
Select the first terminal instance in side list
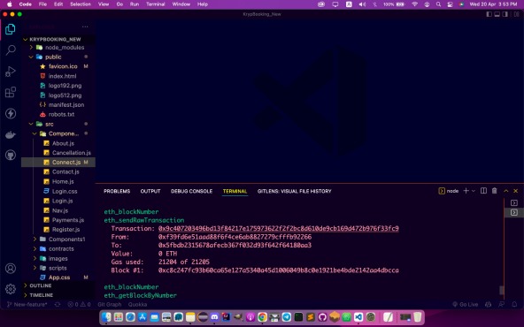(514, 203)
